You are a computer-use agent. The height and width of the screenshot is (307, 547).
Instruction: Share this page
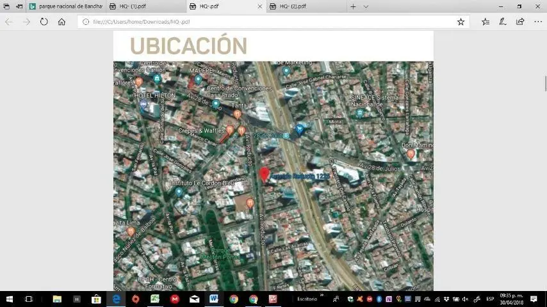pos(520,22)
